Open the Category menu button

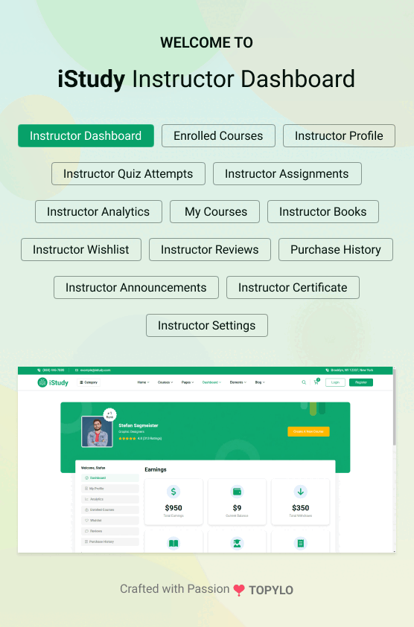pos(89,382)
